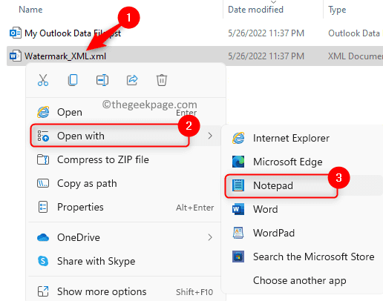Click Choose another app
Screen dimensions: 383x301
304,280
